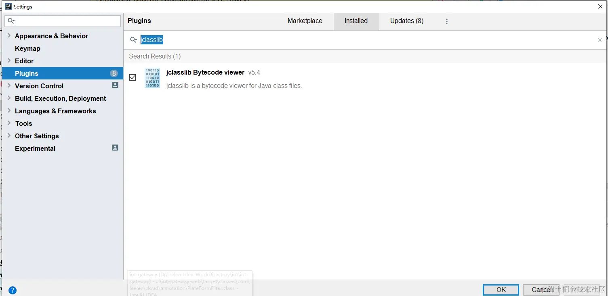608x296 pixels.
Task: Open the help question mark icon
Action: point(13,290)
